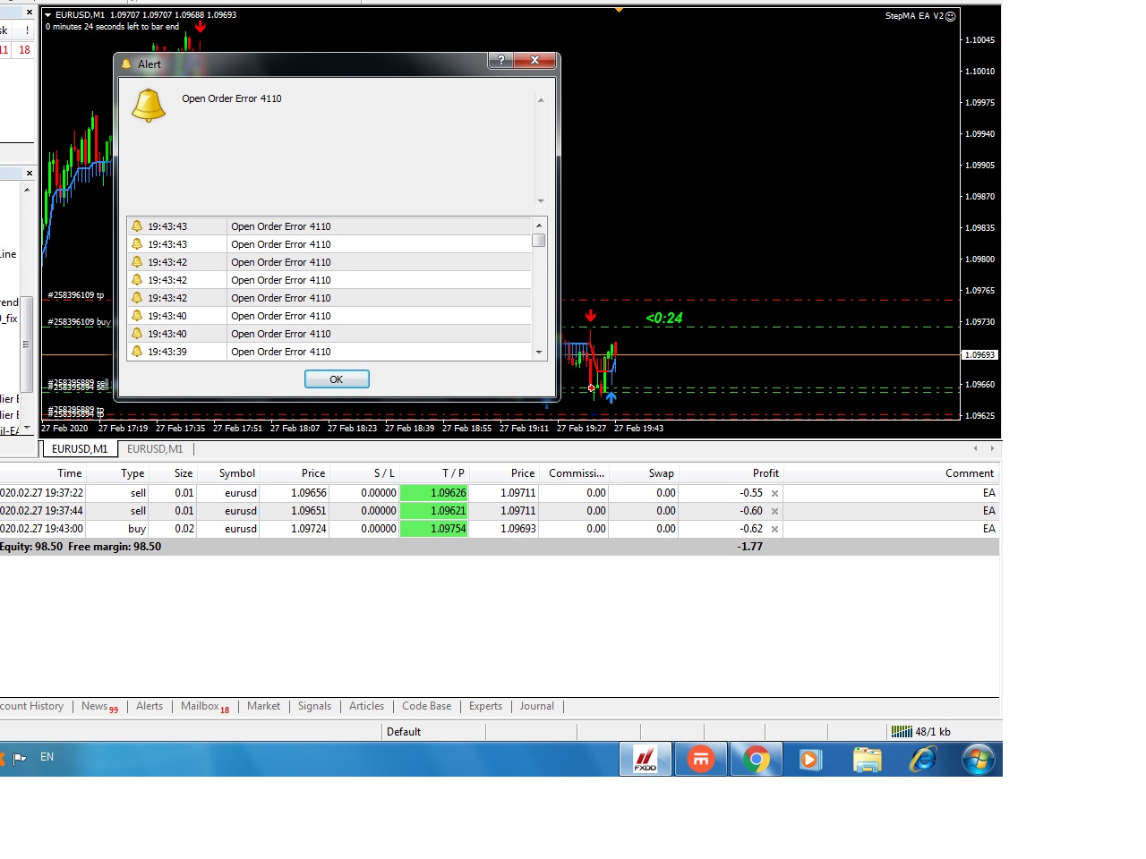Switch to the Mailbox tab
Screen dimensions: 1146x859
[201, 706]
